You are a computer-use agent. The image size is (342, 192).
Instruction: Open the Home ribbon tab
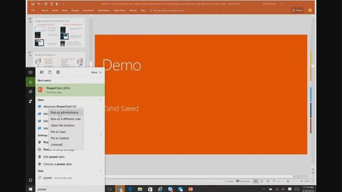(x=45, y=11)
